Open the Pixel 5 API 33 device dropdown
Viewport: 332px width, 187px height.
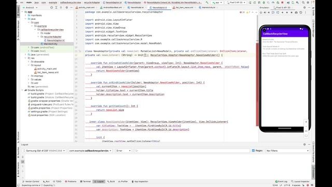point(236,3)
